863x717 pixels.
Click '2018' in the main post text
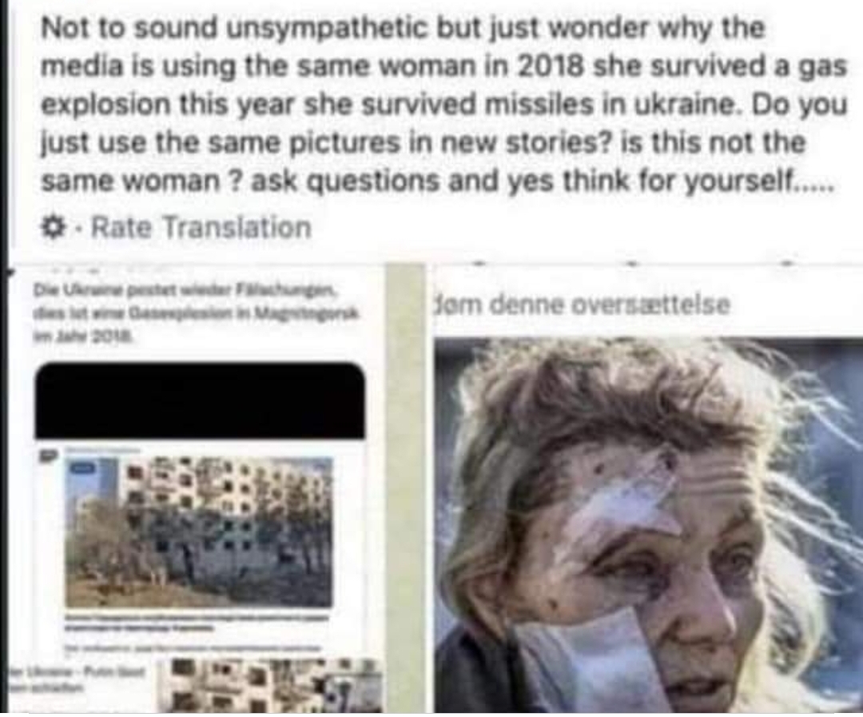551,66
